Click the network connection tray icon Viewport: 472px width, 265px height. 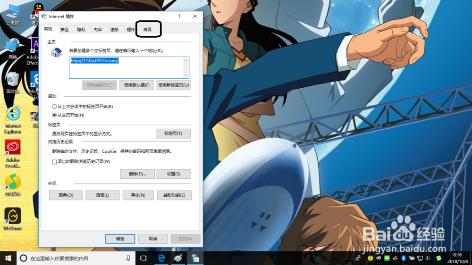coord(420,258)
